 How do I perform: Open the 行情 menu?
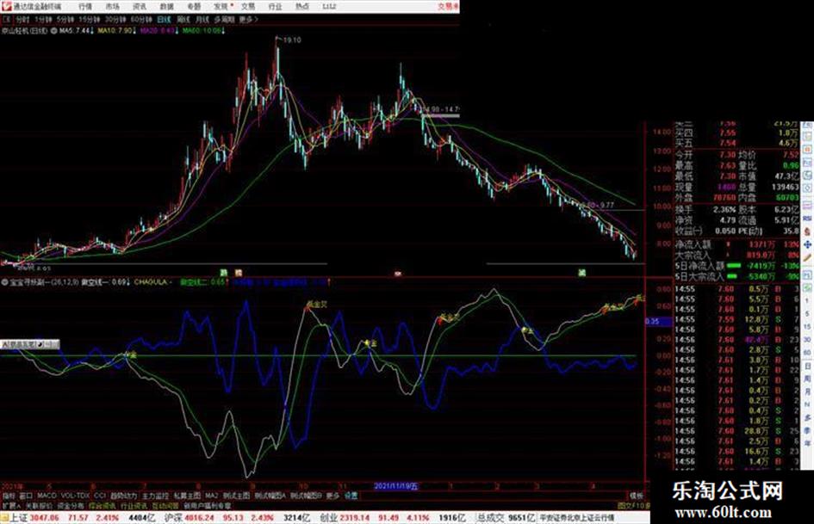[85, 6]
